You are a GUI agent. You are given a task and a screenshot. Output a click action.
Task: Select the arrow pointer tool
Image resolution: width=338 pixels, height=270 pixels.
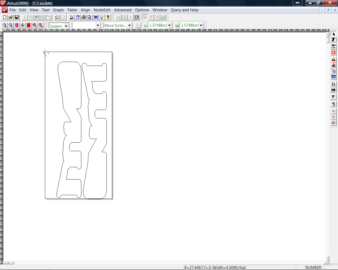click(334, 34)
